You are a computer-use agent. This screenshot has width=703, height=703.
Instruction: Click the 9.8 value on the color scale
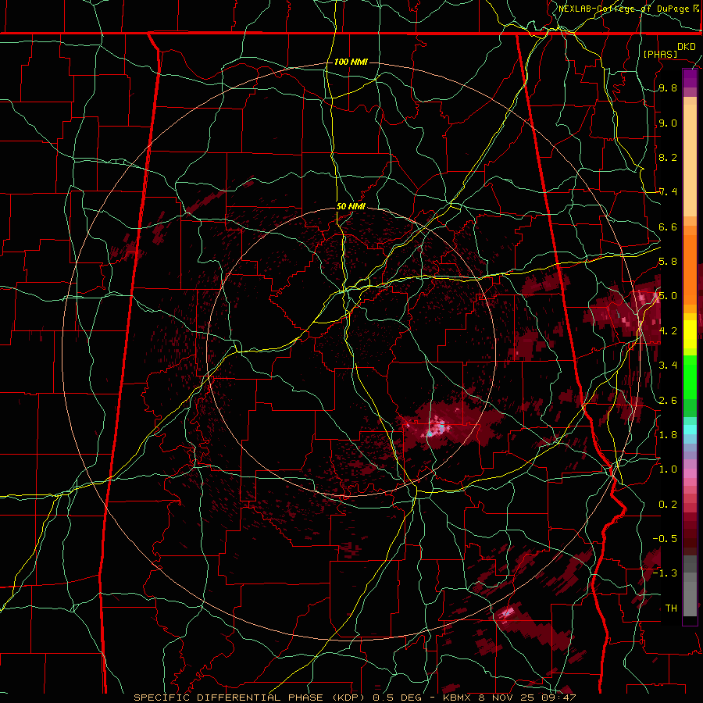click(x=668, y=88)
